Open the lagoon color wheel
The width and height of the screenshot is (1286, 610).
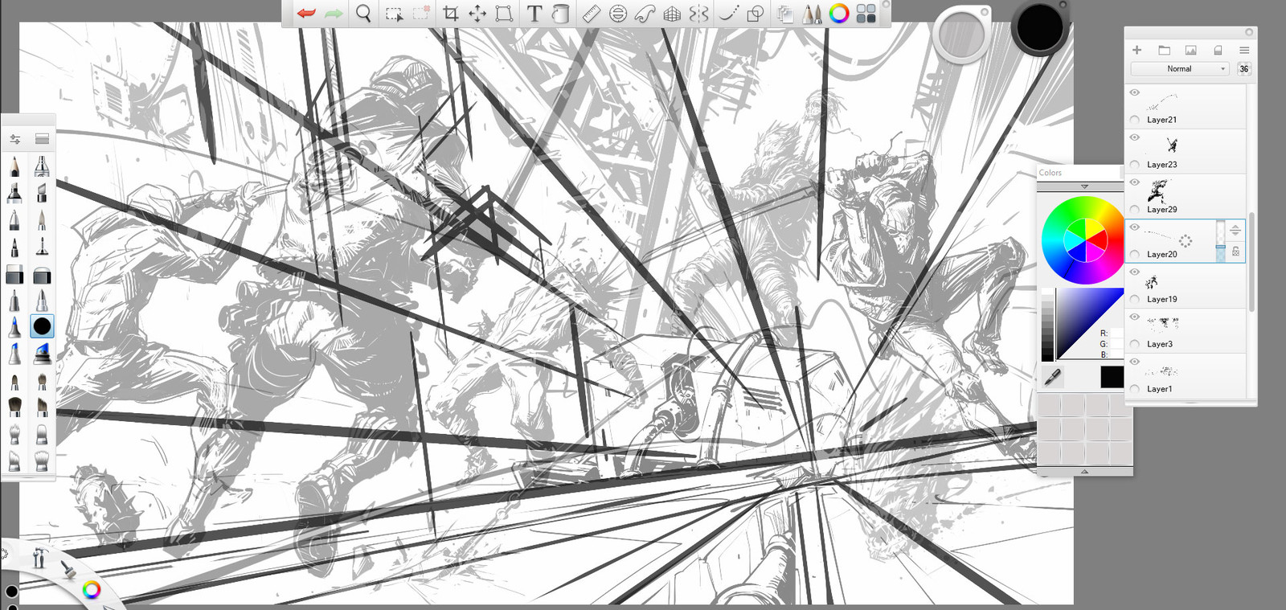pyautogui.click(x=92, y=590)
